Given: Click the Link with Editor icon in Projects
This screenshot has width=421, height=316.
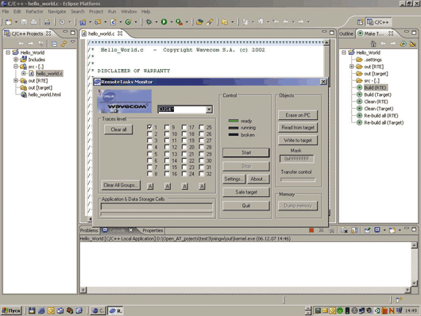Looking at the screenshot, I should [x=64, y=44].
